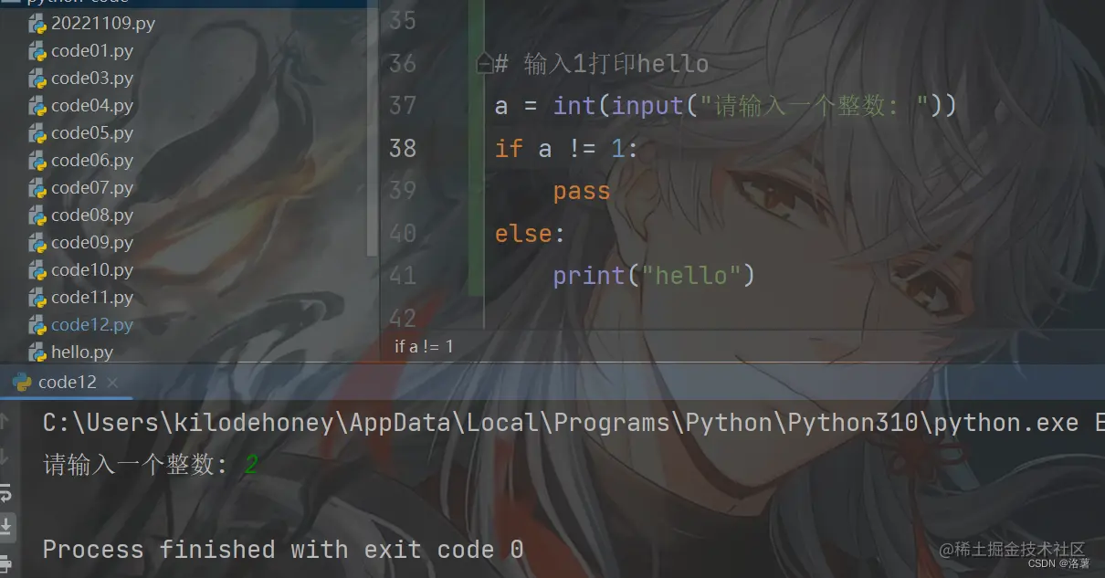Screen dimensions: 1105x578
Task: Click the Python file icon beside code05.py
Action: click(x=37, y=133)
